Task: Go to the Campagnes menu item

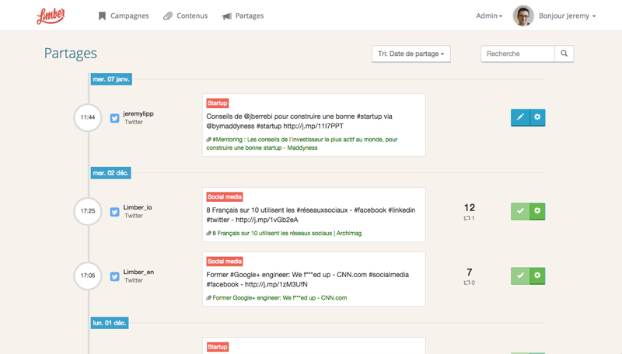Action: [x=124, y=16]
